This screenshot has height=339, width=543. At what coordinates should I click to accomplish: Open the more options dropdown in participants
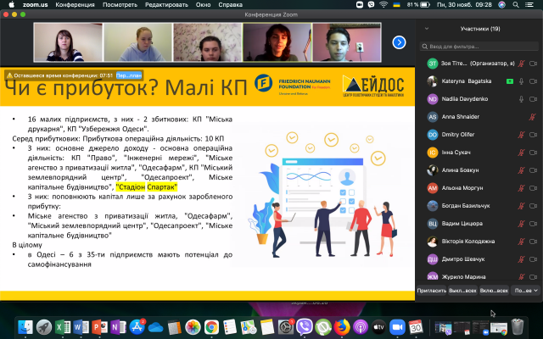526,290
